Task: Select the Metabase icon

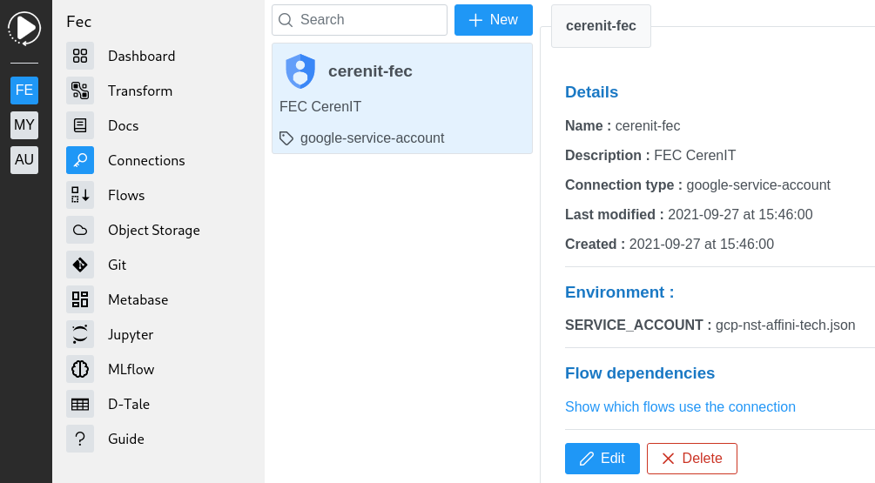Action: [80, 299]
